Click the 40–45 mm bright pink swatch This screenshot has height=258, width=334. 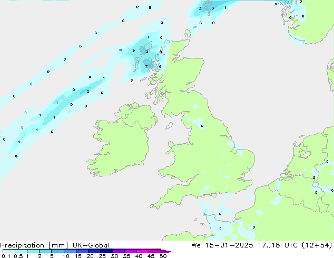click(143, 251)
